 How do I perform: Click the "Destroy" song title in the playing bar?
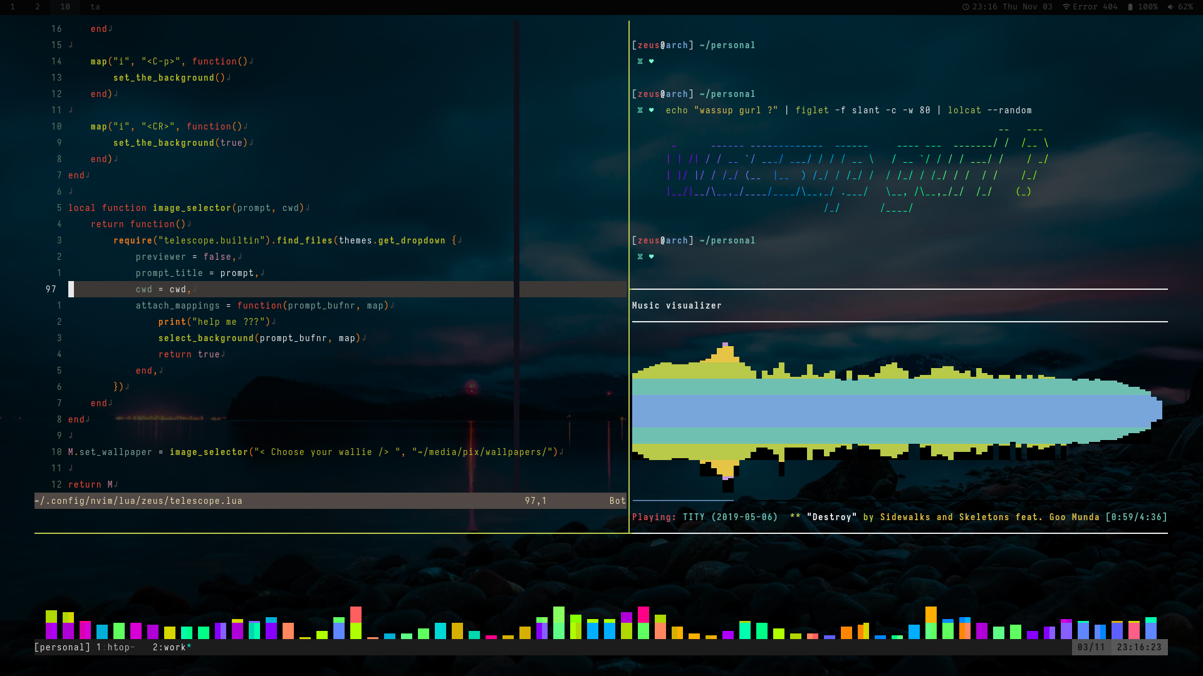click(x=832, y=517)
